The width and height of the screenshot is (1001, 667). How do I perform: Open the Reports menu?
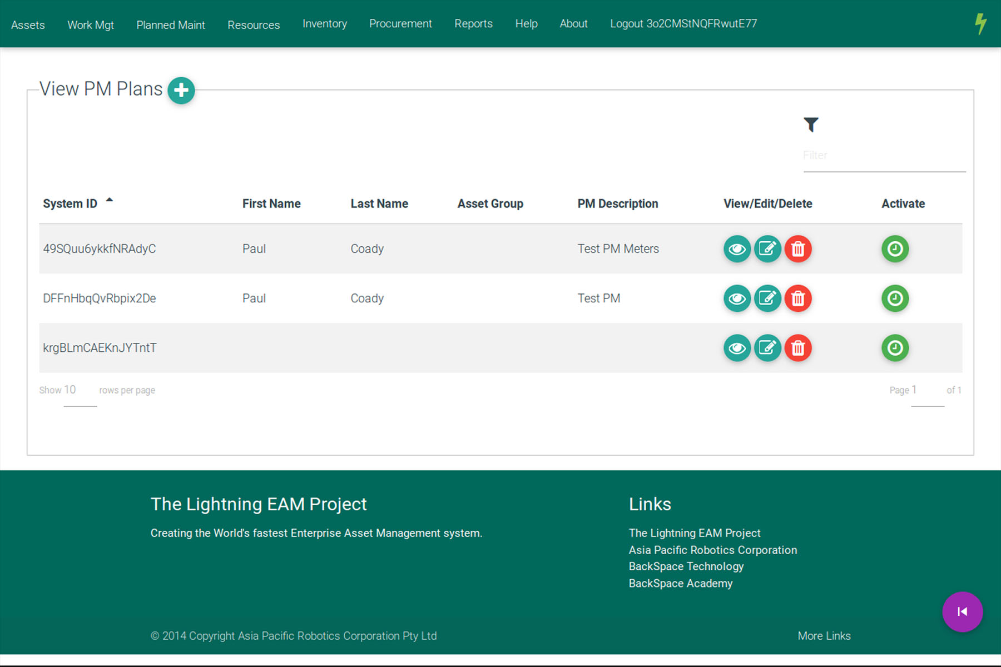[x=473, y=24]
